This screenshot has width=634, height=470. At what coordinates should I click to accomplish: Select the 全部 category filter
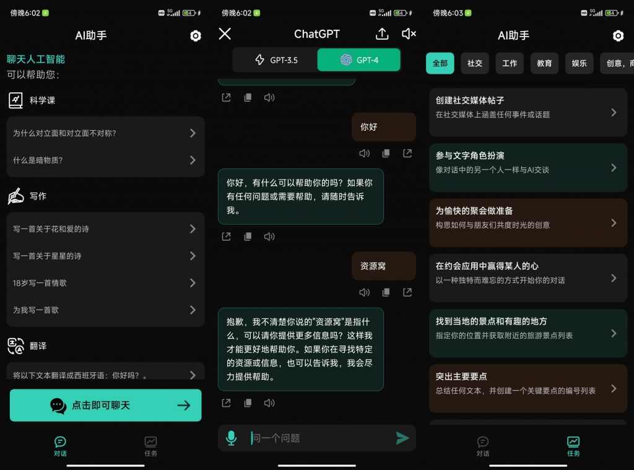pos(440,63)
